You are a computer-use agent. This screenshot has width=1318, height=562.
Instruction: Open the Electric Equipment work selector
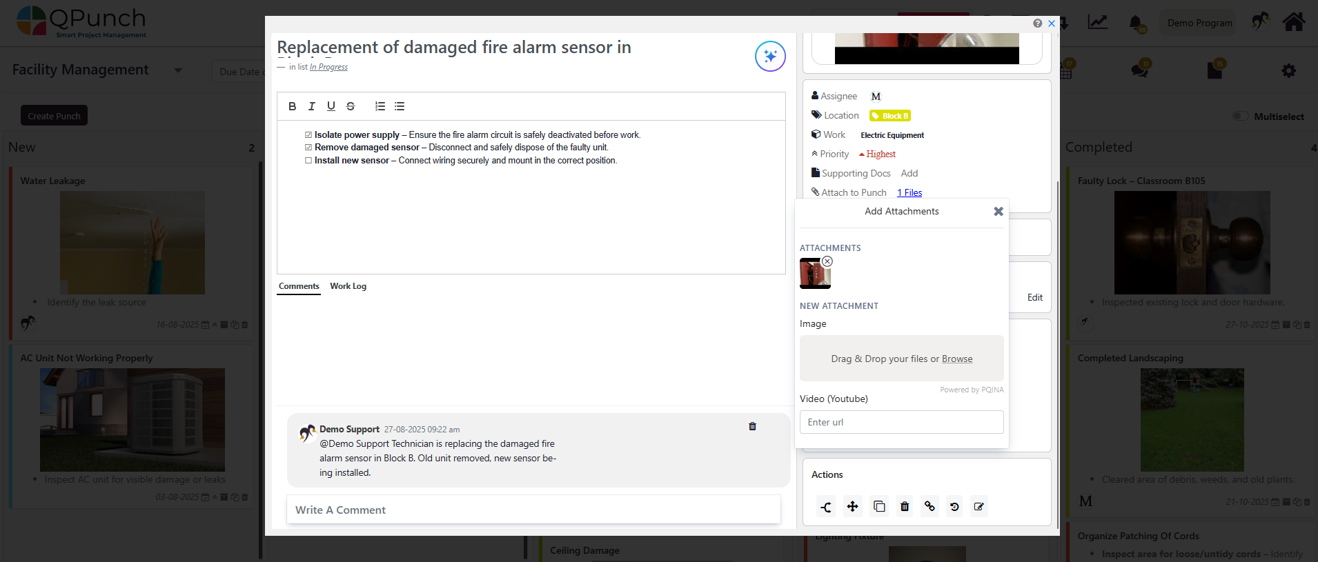click(892, 135)
